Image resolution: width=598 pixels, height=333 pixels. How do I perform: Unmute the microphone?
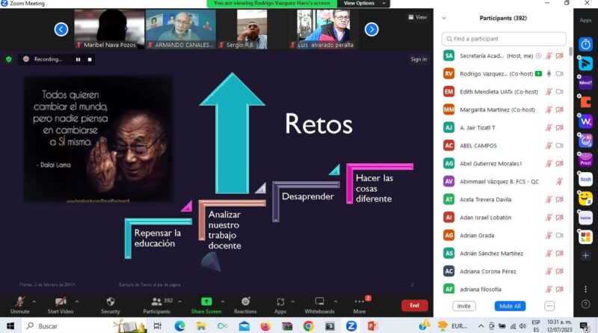click(x=19, y=301)
